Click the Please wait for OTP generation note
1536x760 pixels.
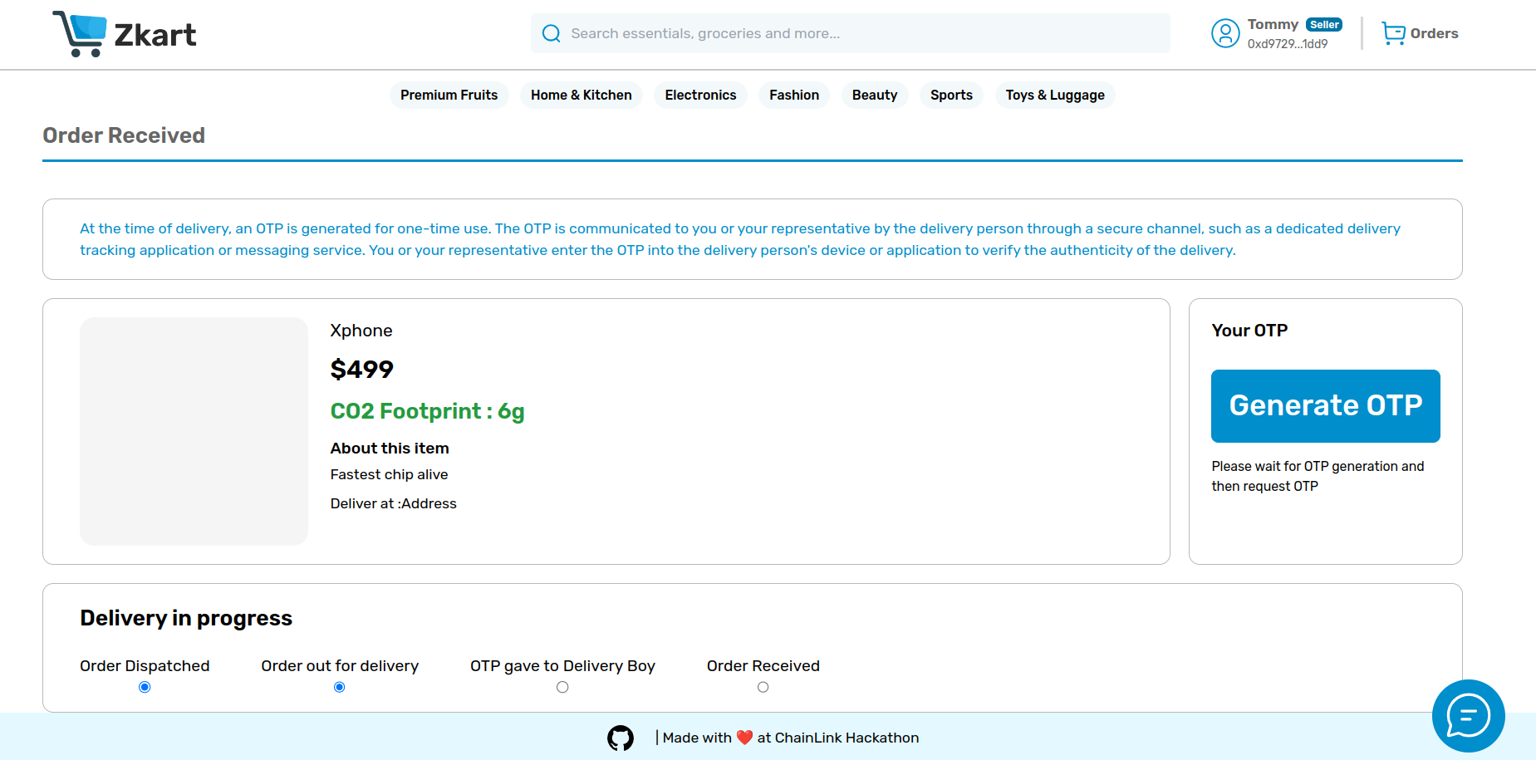pyautogui.click(x=1318, y=476)
